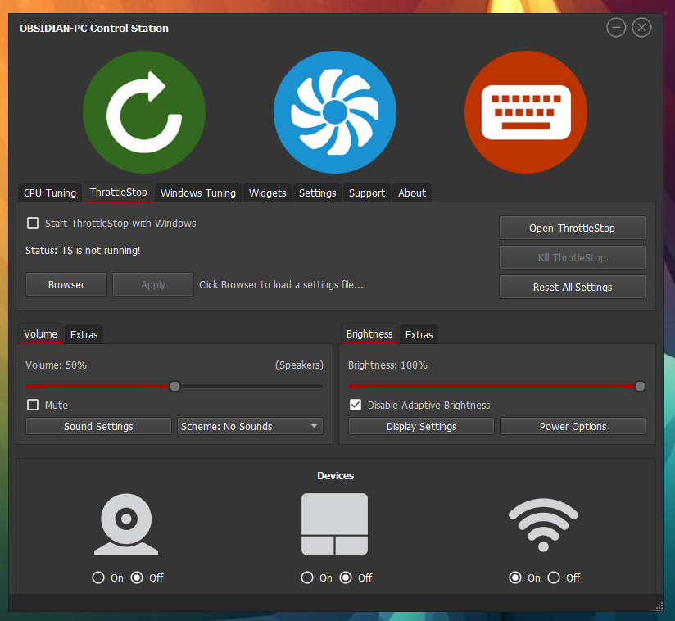The image size is (675, 621).
Task: Open Display Settings
Action: tap(421, 426)
